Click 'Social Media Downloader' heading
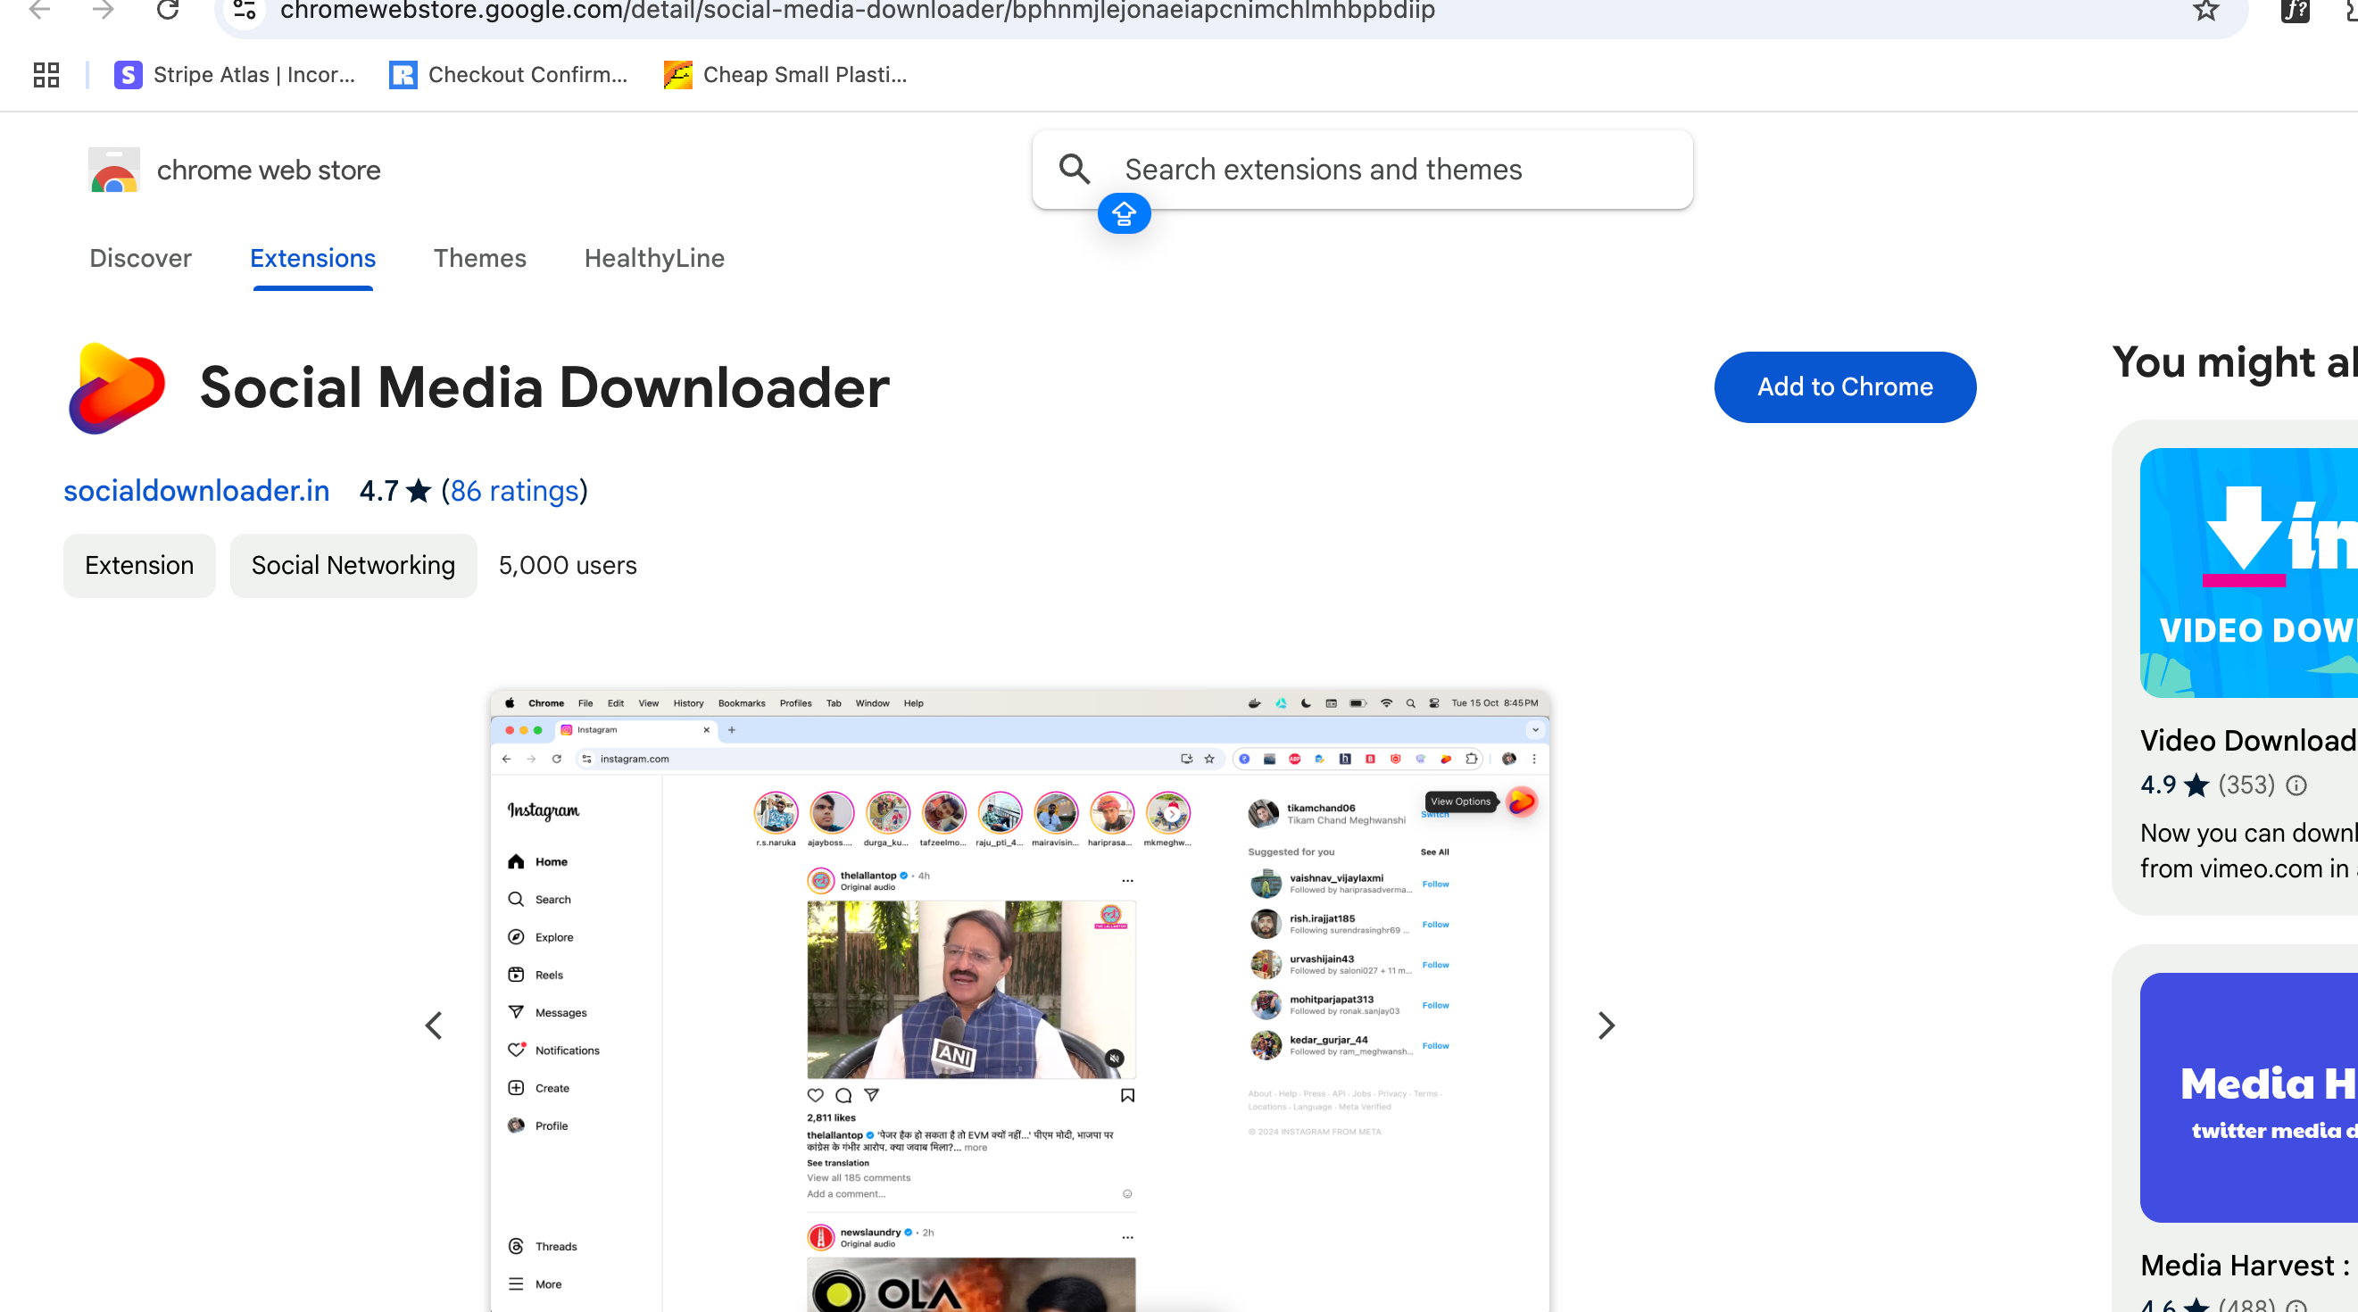2358x1312 pixels. pos(544,387)
